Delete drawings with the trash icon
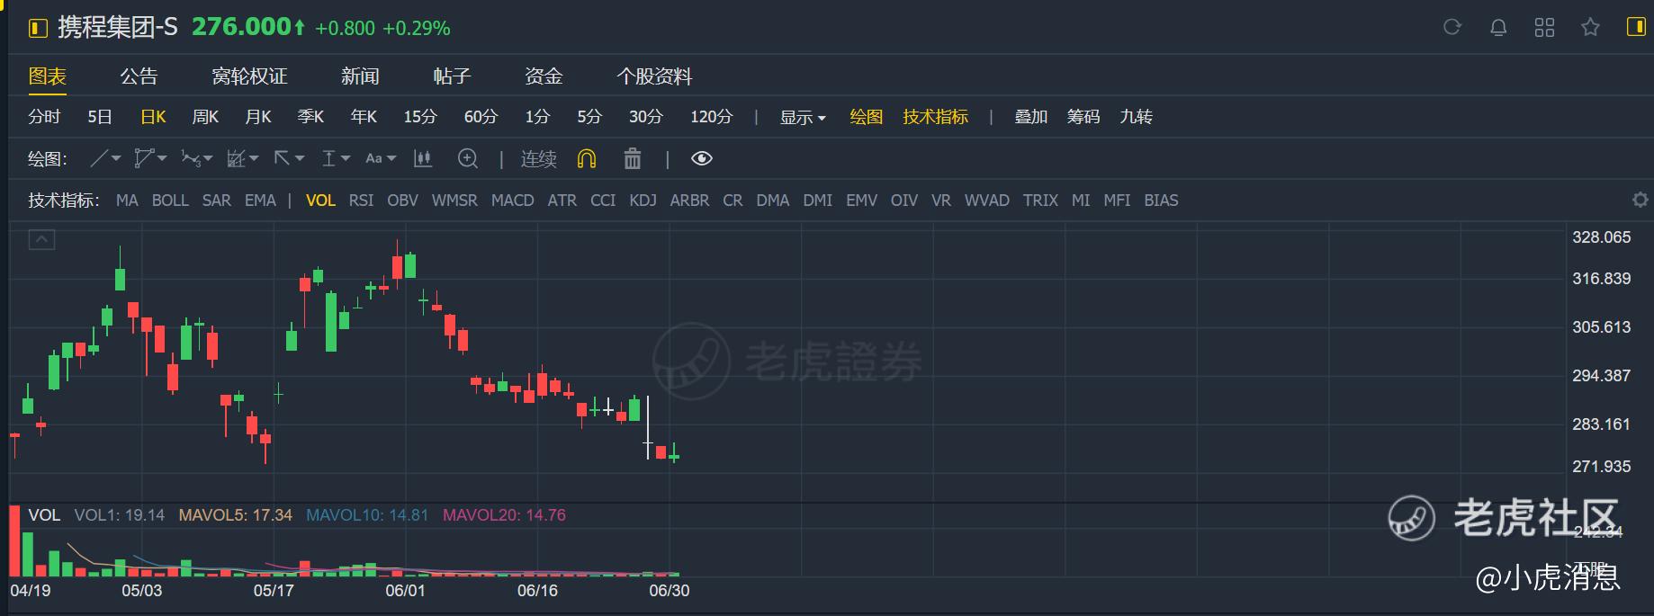Viewport: 1654px width, 616px height. click(x=633, y=159)
